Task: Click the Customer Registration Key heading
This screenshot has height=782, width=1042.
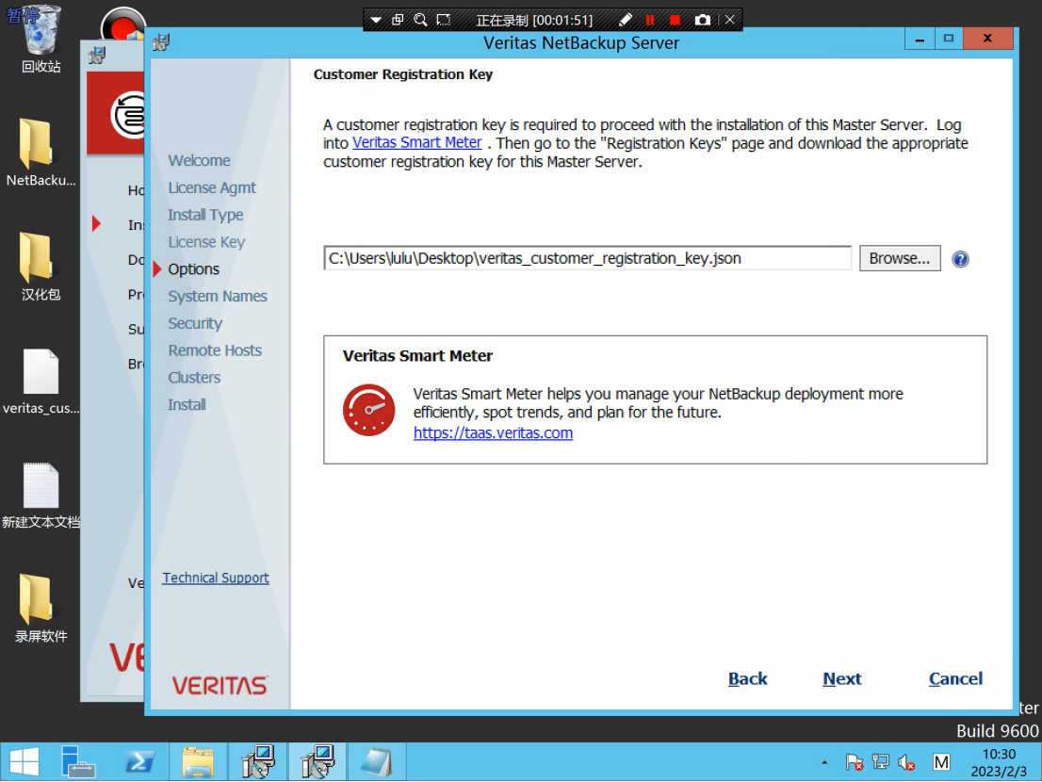Action: pyautogui.click(x=402, y=74)
